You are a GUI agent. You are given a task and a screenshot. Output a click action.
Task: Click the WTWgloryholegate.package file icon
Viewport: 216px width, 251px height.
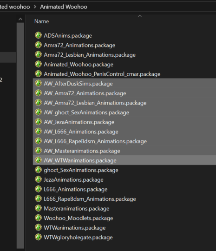38,237
